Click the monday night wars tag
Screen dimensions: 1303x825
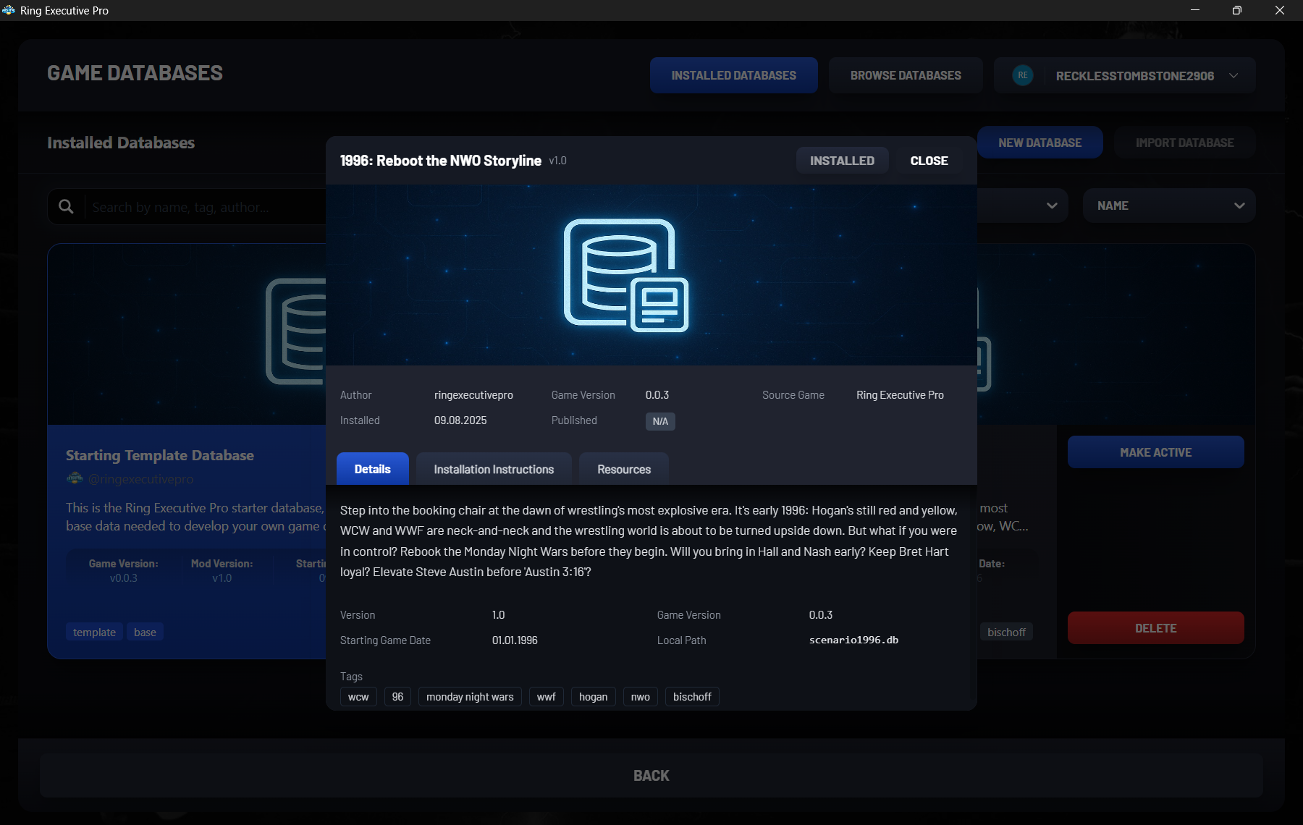click(x=470, y=697)
